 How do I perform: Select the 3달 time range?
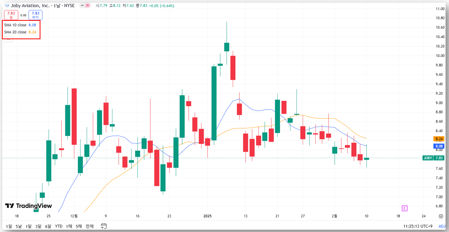coord(39,226)
